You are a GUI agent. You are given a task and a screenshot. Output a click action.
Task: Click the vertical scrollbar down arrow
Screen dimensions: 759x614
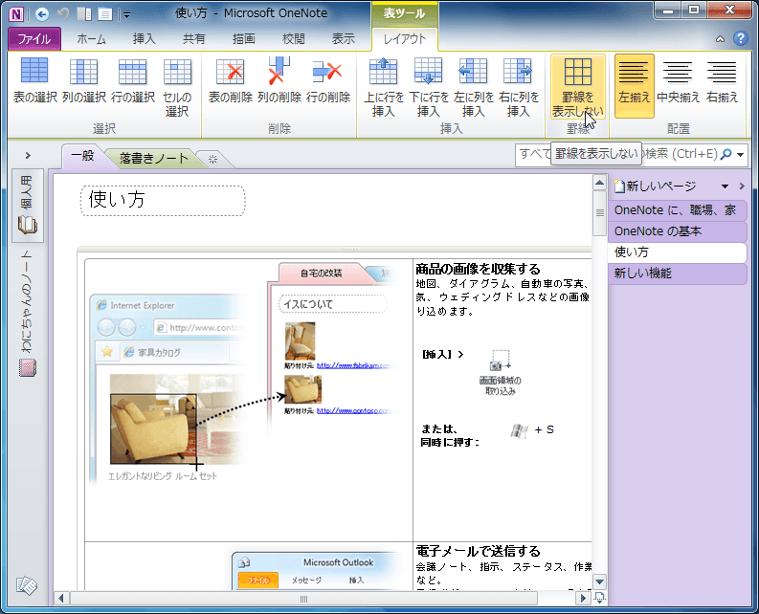[600, 581]
